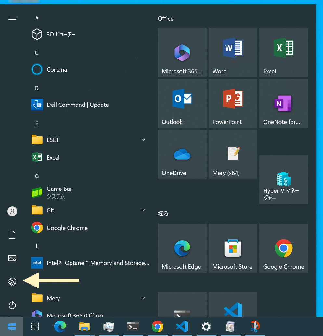Launch Google Chrome from the app list

pos(90,228)
